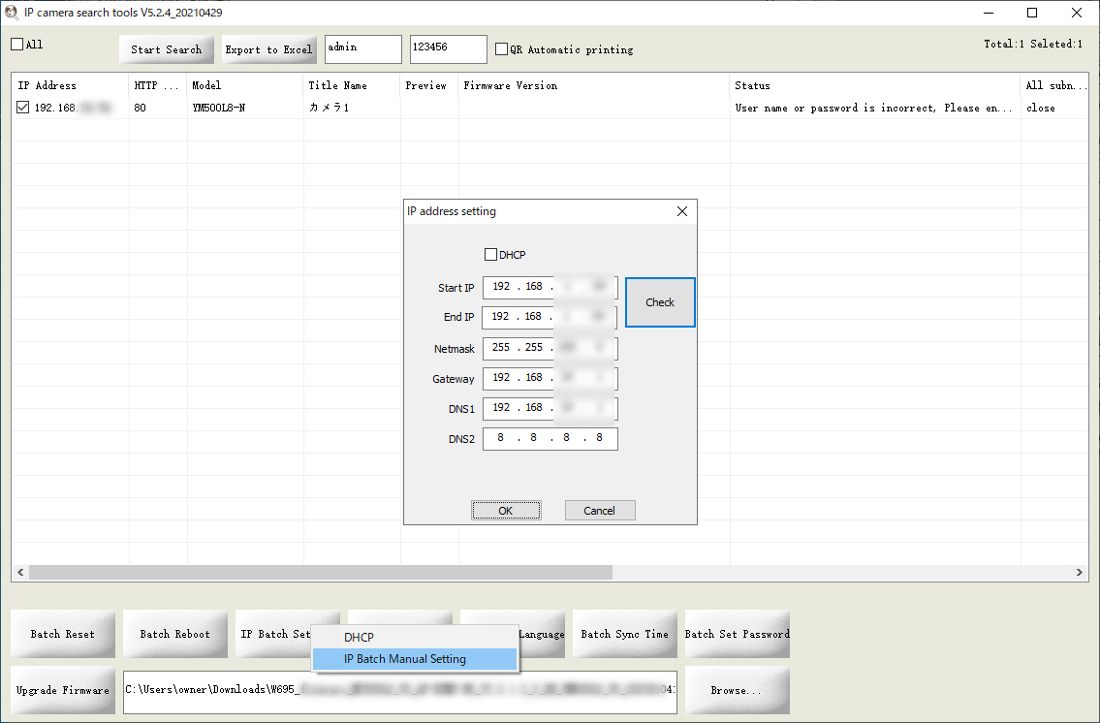Click Batch Reboot
The width and height of the screenshot is (1100, 723).
click(x=175, y=634)
